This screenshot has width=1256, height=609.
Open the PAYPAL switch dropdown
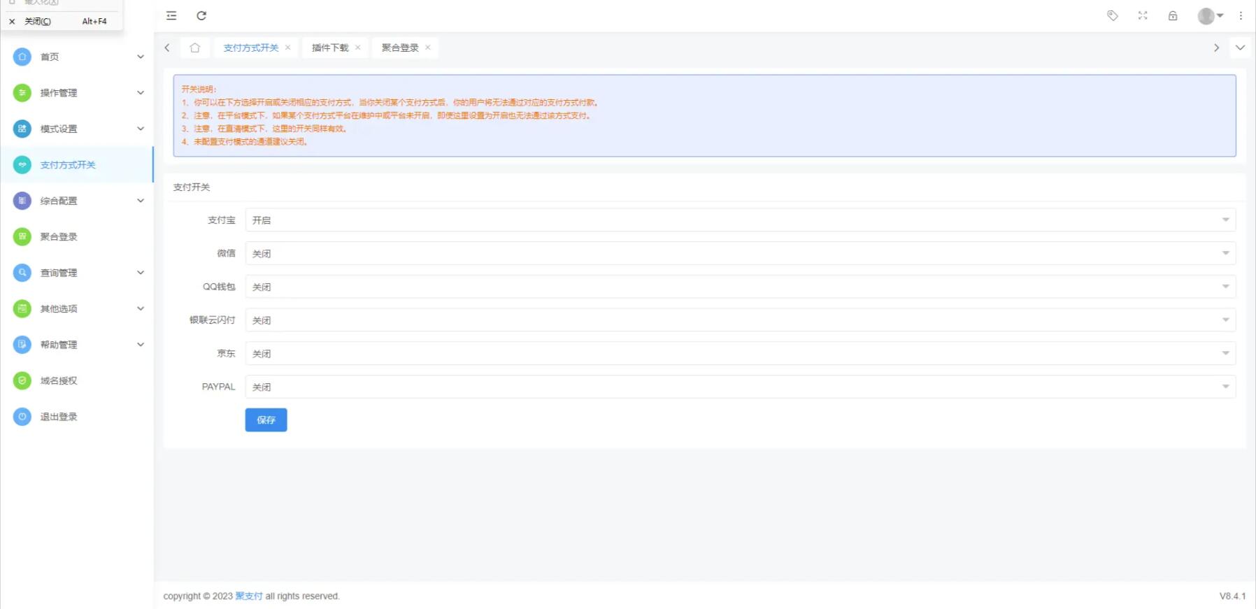pos(740,387)
